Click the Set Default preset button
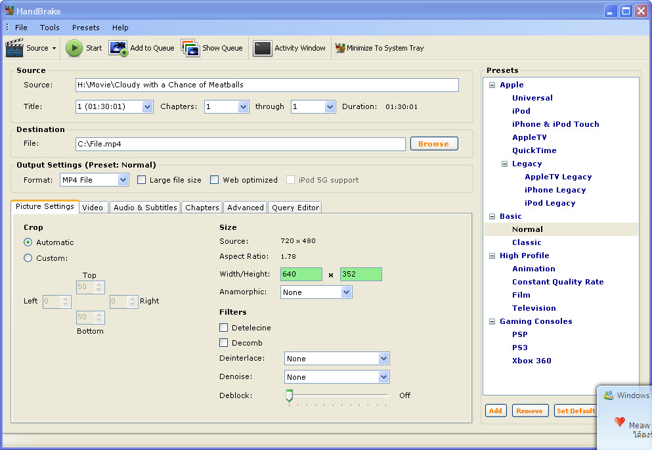The height and width of the screenshot is (450, 652). [x=575, y=411]
